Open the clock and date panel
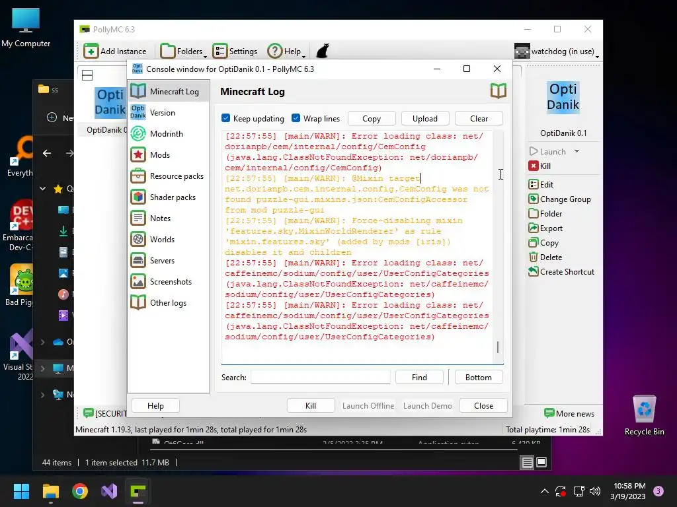 coord(628,491)
